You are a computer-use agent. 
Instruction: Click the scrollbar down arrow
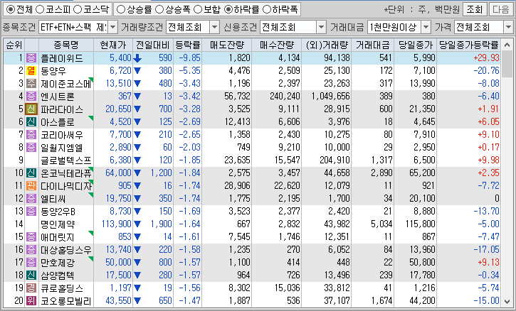tap(507, 301)
